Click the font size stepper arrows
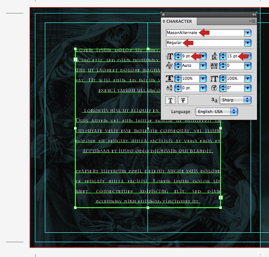Viewport: 269px width, 257px height. 178,56
